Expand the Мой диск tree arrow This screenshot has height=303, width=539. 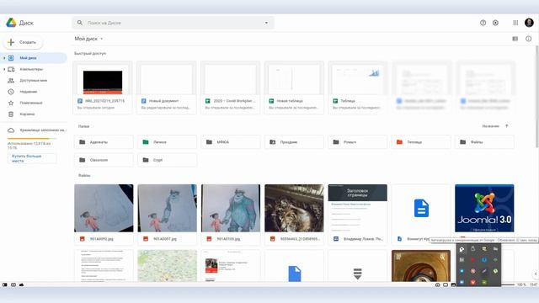click(x=4, y=58)
